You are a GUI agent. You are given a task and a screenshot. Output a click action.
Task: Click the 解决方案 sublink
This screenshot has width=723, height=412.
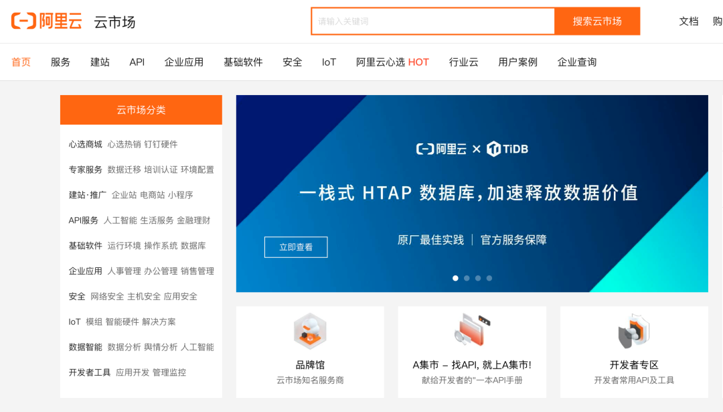click(159, 322)
